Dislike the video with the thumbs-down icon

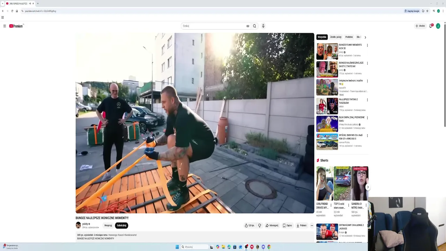[x=260, y=226]
